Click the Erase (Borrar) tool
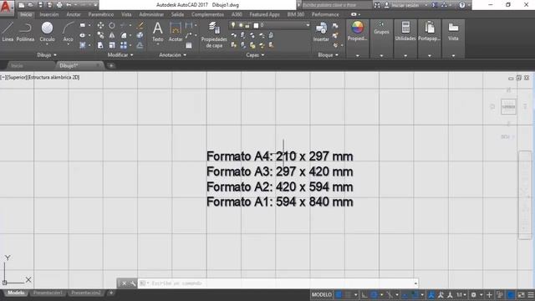The image size is (535, 301). [x=140, y=25]
